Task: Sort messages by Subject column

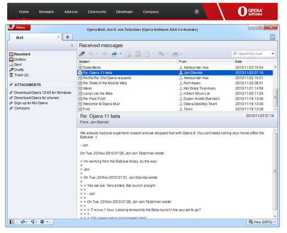Action: (127, 62)
